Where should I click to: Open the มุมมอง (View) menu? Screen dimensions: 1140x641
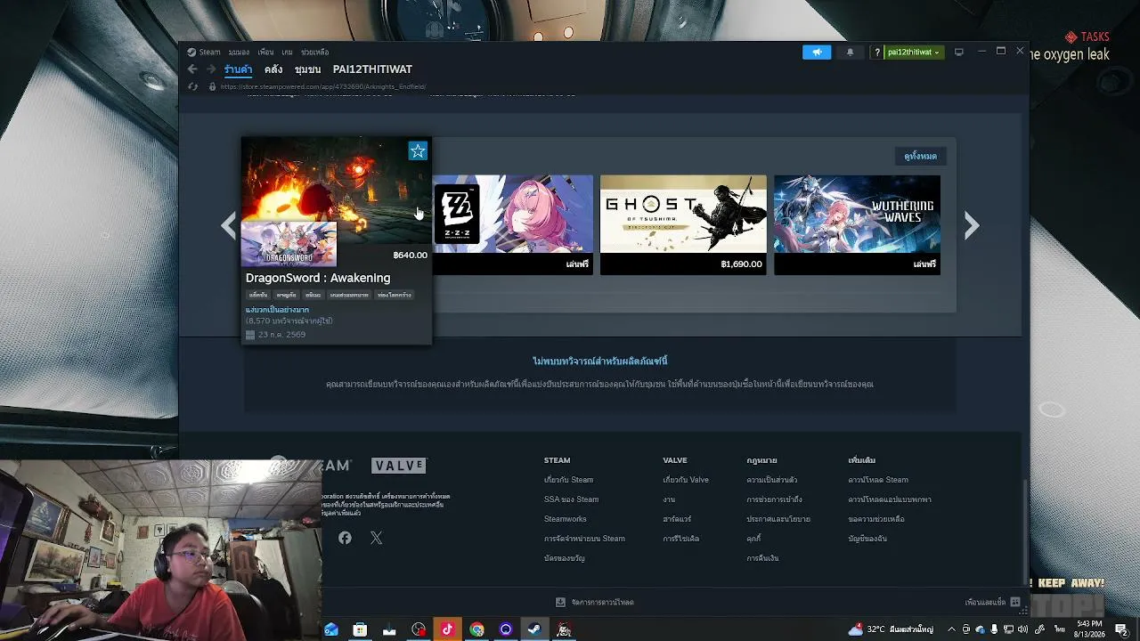pos(239,52)
